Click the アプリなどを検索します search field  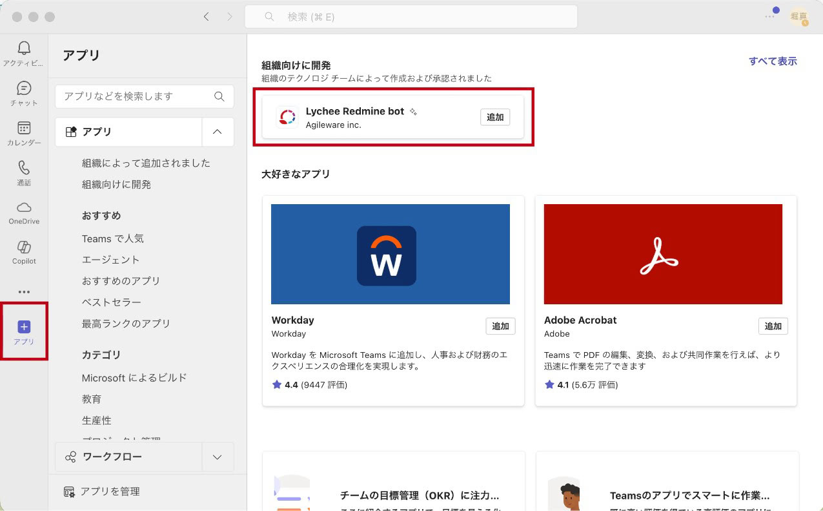137,96
